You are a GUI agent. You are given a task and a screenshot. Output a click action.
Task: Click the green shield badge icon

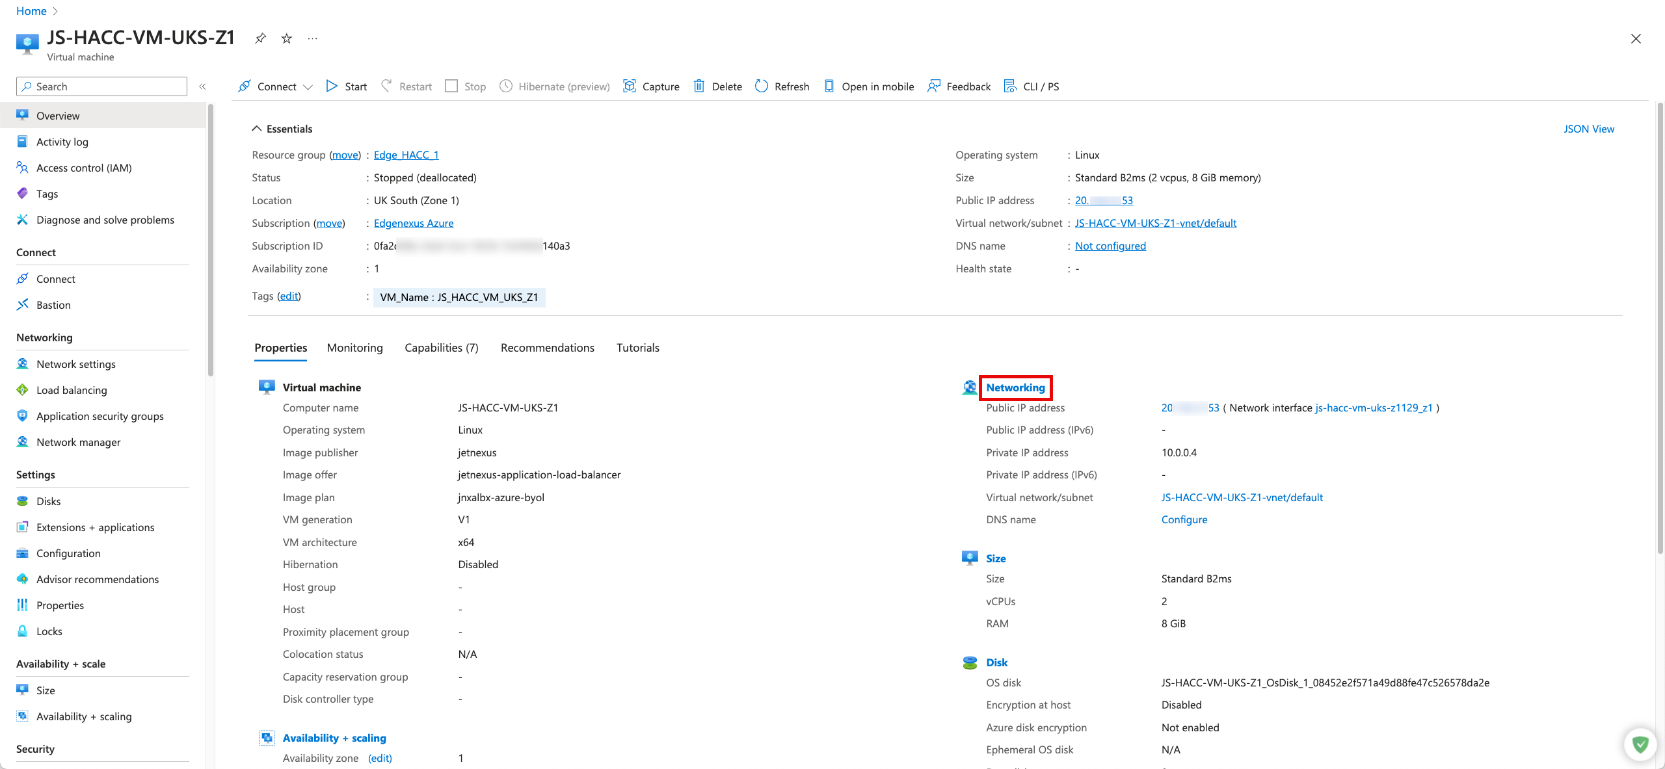click(1640, 744)
